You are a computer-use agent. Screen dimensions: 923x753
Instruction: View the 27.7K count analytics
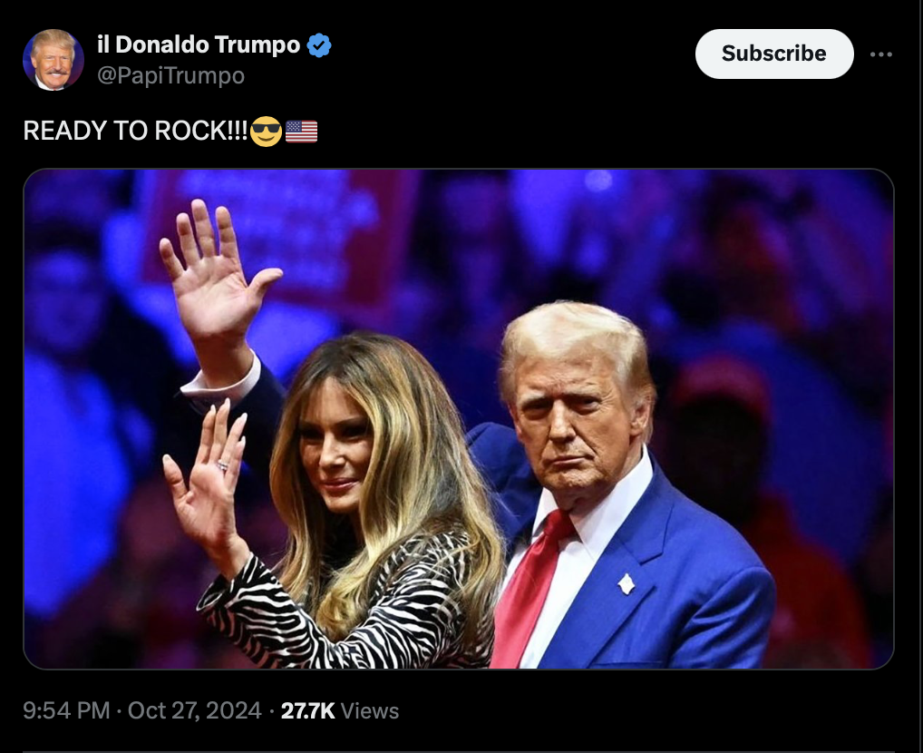pos(308,710)
